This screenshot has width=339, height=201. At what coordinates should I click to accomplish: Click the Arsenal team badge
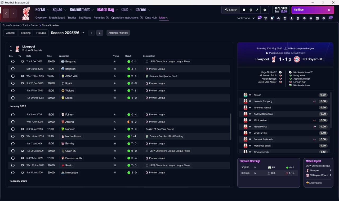(63, 122)
